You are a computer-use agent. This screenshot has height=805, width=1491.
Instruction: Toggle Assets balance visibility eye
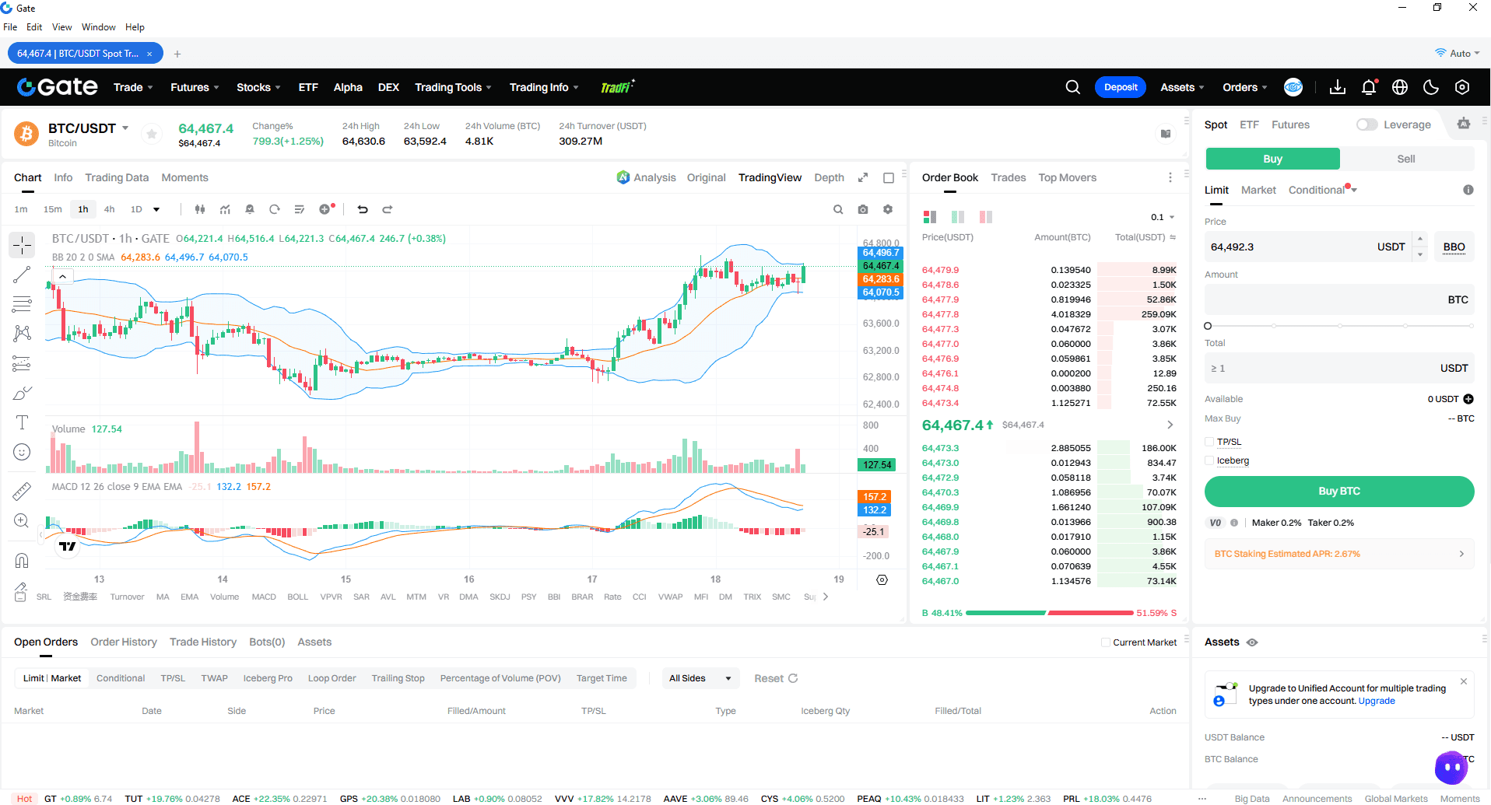coord(1252,642)
